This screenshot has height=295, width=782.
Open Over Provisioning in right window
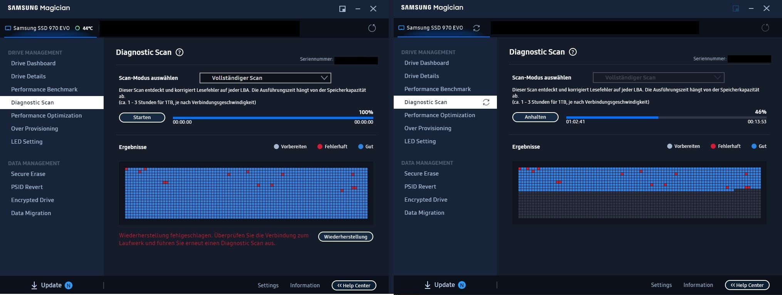(x=428, y=128)
